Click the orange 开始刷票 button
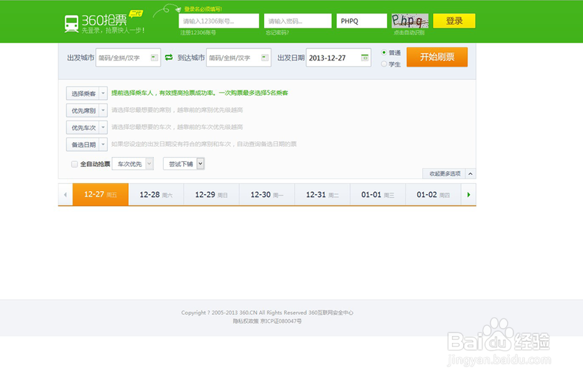This screenshot has width=583, height=380. pyautogui.click(x=437, y=57)
